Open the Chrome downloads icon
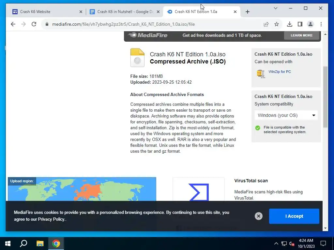The width and height of the screenshot is (334, 250). pyautogui.click(x=290, y=24)
